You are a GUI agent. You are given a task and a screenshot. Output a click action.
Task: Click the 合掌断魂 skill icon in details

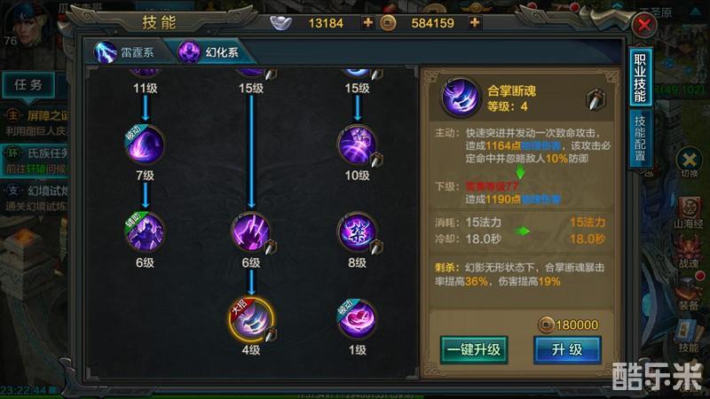[461, 98]
